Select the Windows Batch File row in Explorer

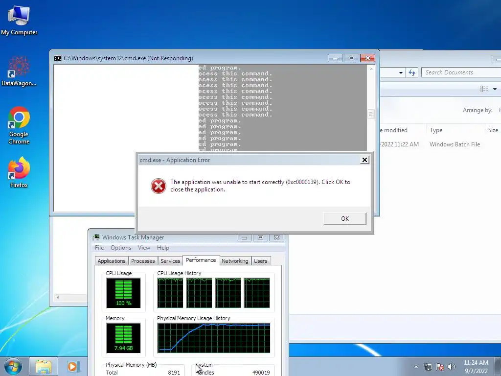tap(440, 144)
